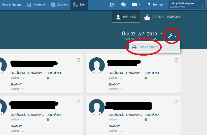
Task: Click the cast screen icon in top bar
Action: coord(112,5)
